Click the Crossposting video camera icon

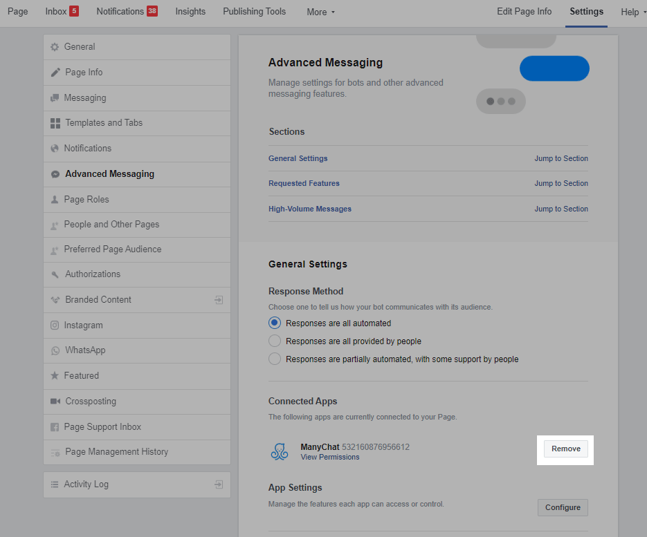click(55, 402)
